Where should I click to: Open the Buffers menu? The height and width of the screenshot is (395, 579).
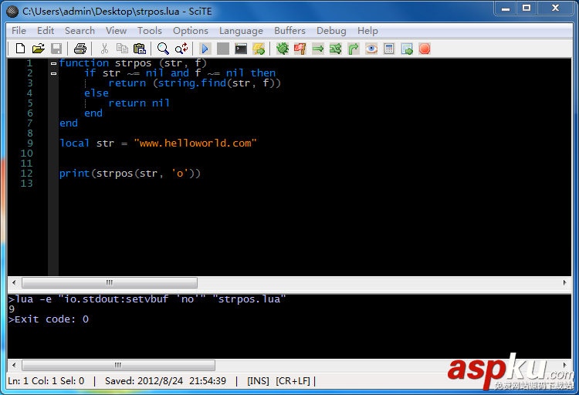[x=289, y=31]
